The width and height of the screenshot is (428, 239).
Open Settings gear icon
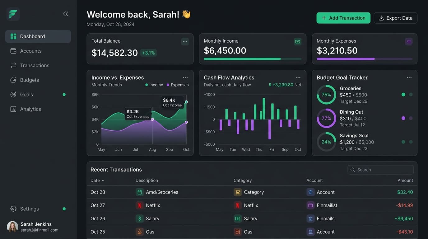click(13, 209)
